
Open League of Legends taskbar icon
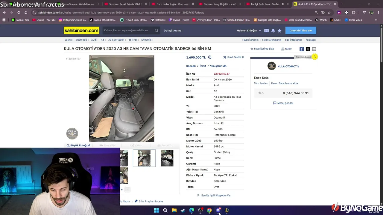(227, 210)
